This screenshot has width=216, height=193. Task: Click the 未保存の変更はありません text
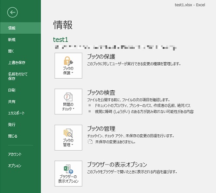pos(115,142)
